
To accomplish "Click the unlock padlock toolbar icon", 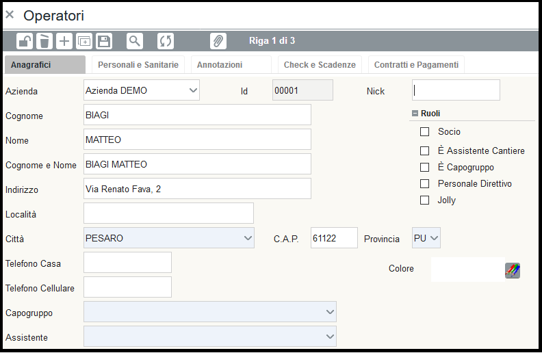I will [x=25, y=41].
